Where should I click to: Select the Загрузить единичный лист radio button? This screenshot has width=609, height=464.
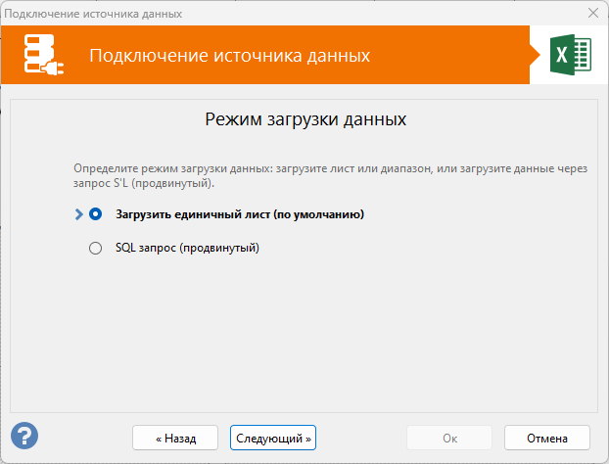(95, 213)
